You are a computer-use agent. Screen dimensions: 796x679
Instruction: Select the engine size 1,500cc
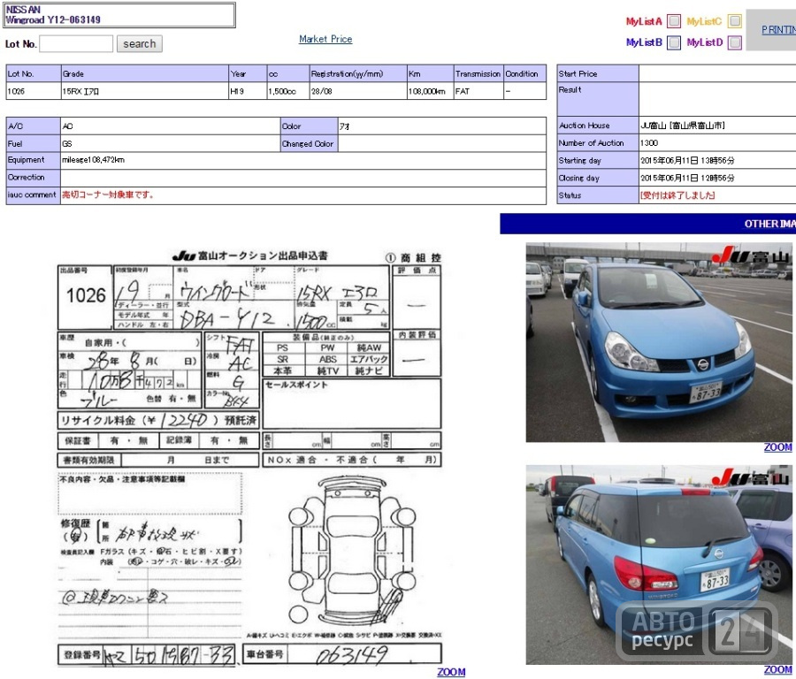[x=282, y=91]
